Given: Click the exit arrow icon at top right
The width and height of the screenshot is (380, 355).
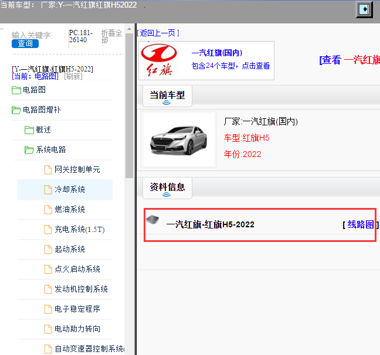Looking at the screenshot, I should click(364, 9).
